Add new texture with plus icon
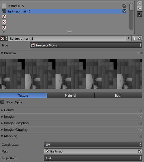This screenshot has height=162, width=144. point(134,38)
